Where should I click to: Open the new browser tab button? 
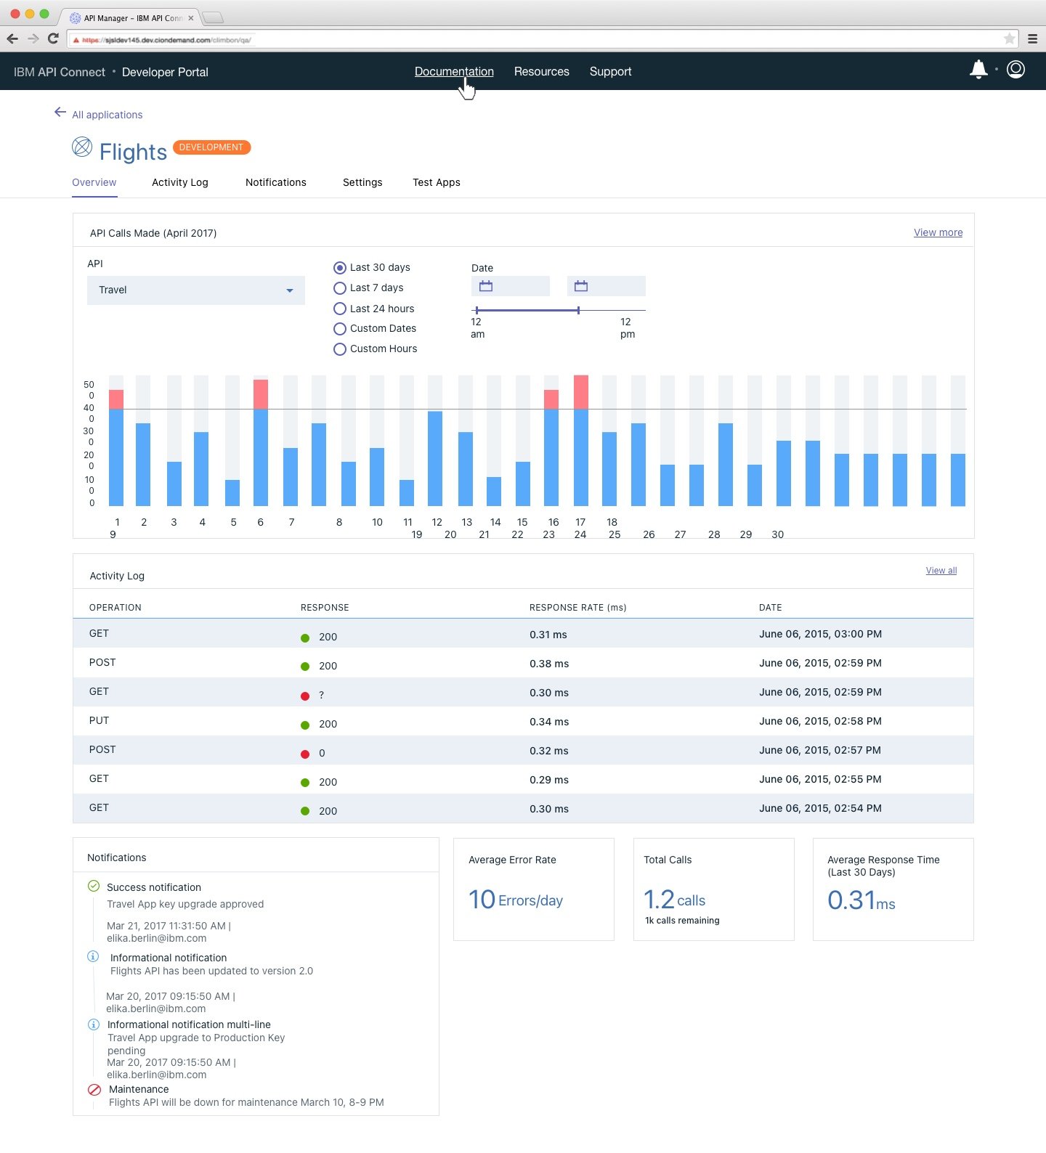click(x=213, y=17)
